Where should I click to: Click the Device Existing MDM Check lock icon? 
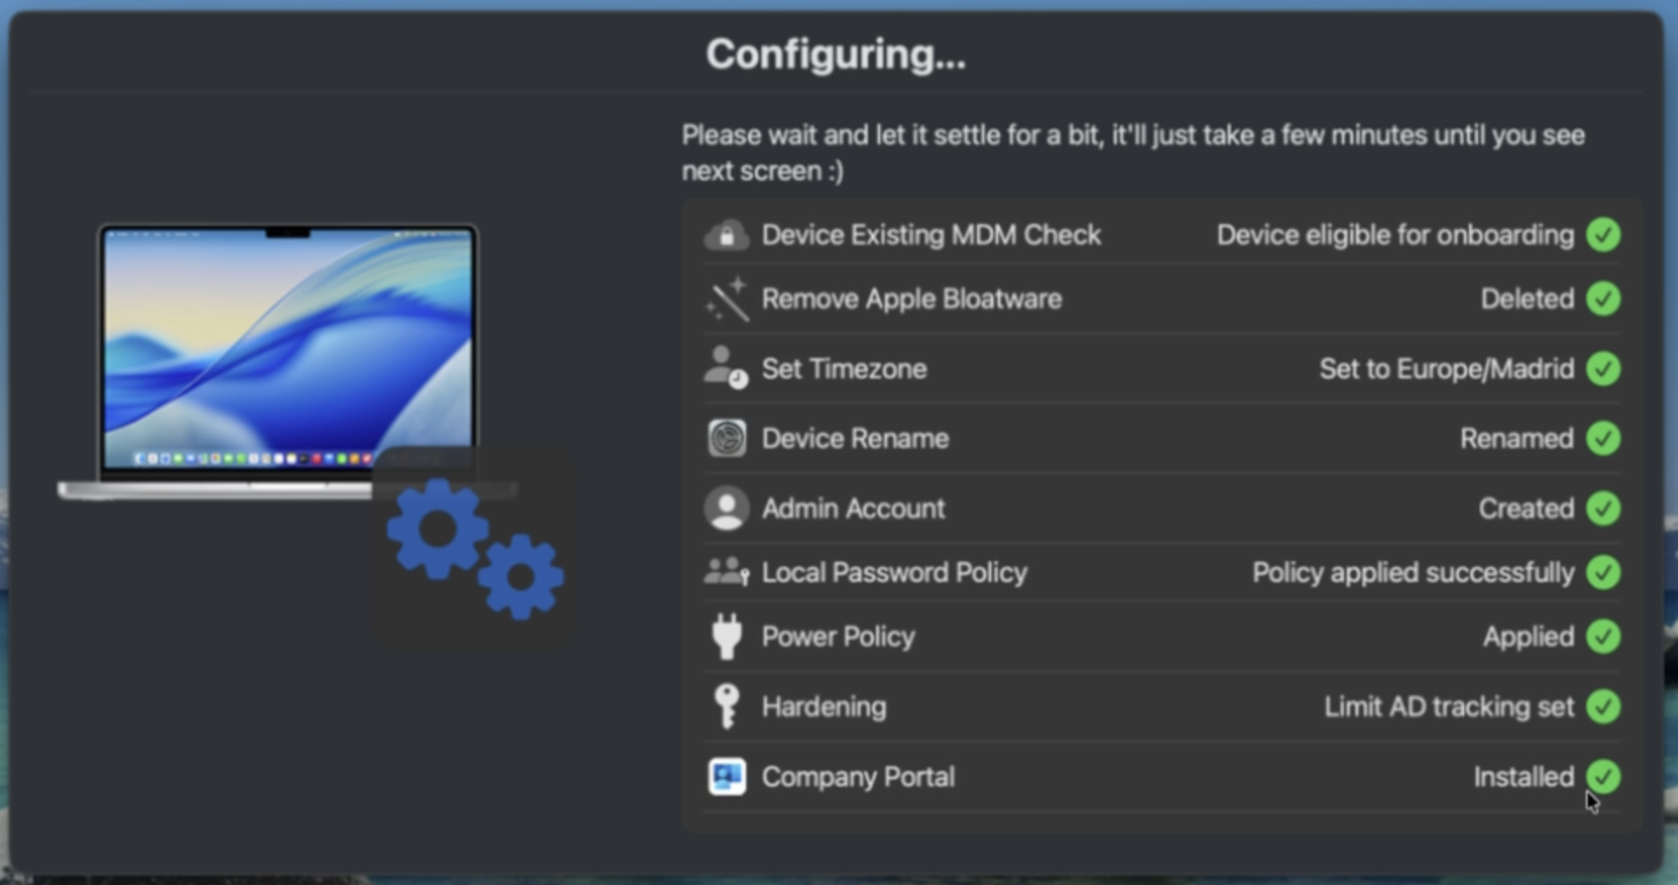point(727,235)
